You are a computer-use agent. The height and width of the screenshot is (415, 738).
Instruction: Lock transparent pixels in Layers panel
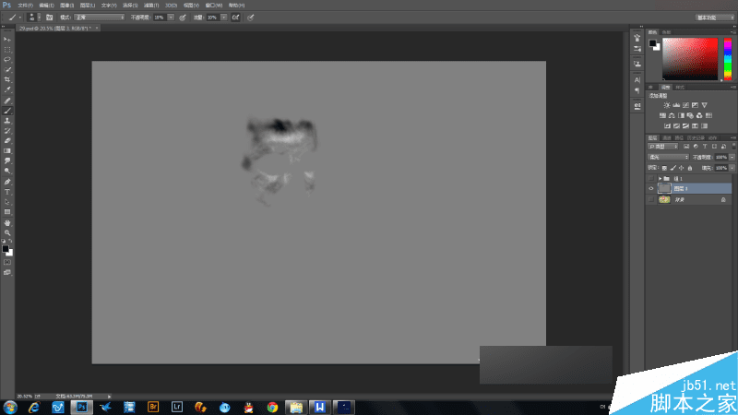click(664, 168)
